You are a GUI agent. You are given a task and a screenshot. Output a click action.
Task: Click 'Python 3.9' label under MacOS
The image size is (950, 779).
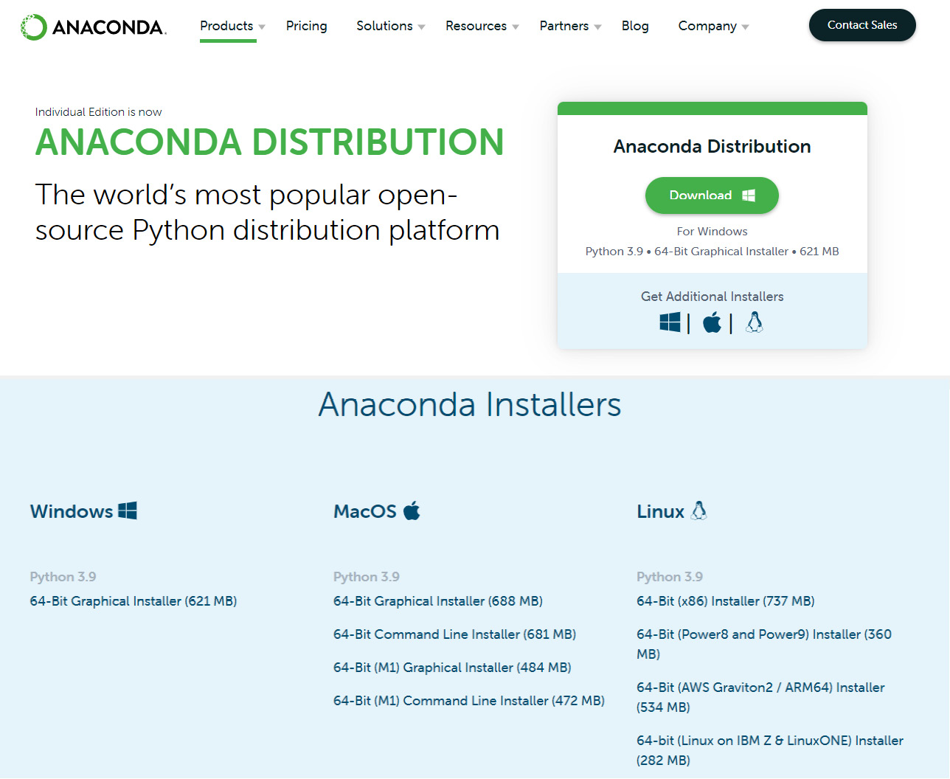point(367,577)
